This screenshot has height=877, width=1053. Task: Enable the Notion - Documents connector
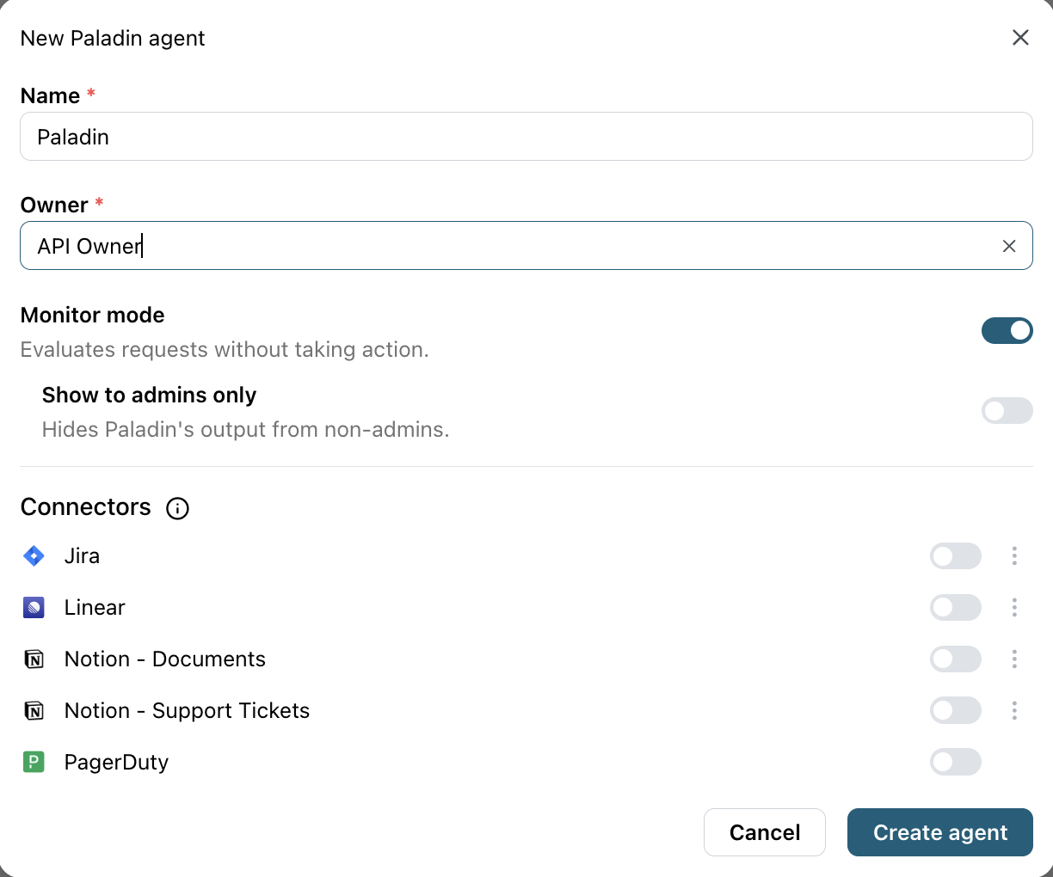pos(956,659)
